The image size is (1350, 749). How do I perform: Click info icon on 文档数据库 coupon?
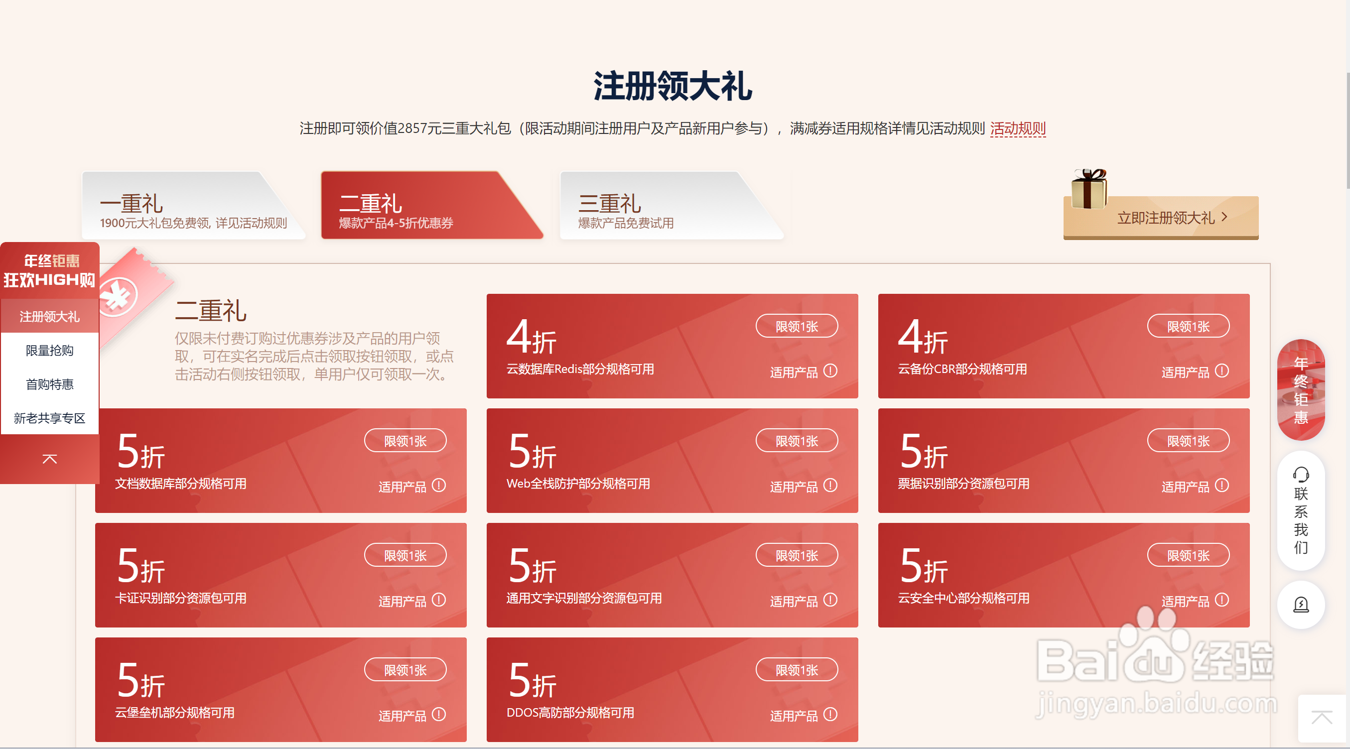(439, 486)
